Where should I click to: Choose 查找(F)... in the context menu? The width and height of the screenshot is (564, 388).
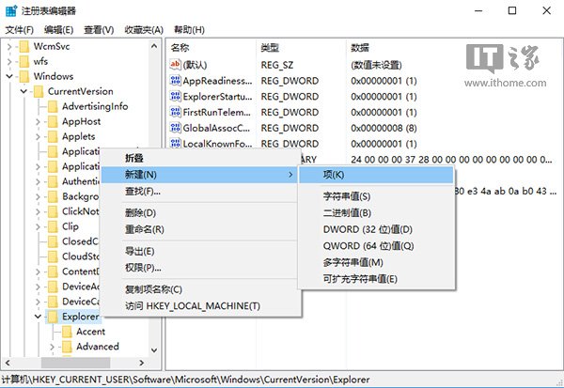(199, 192)
